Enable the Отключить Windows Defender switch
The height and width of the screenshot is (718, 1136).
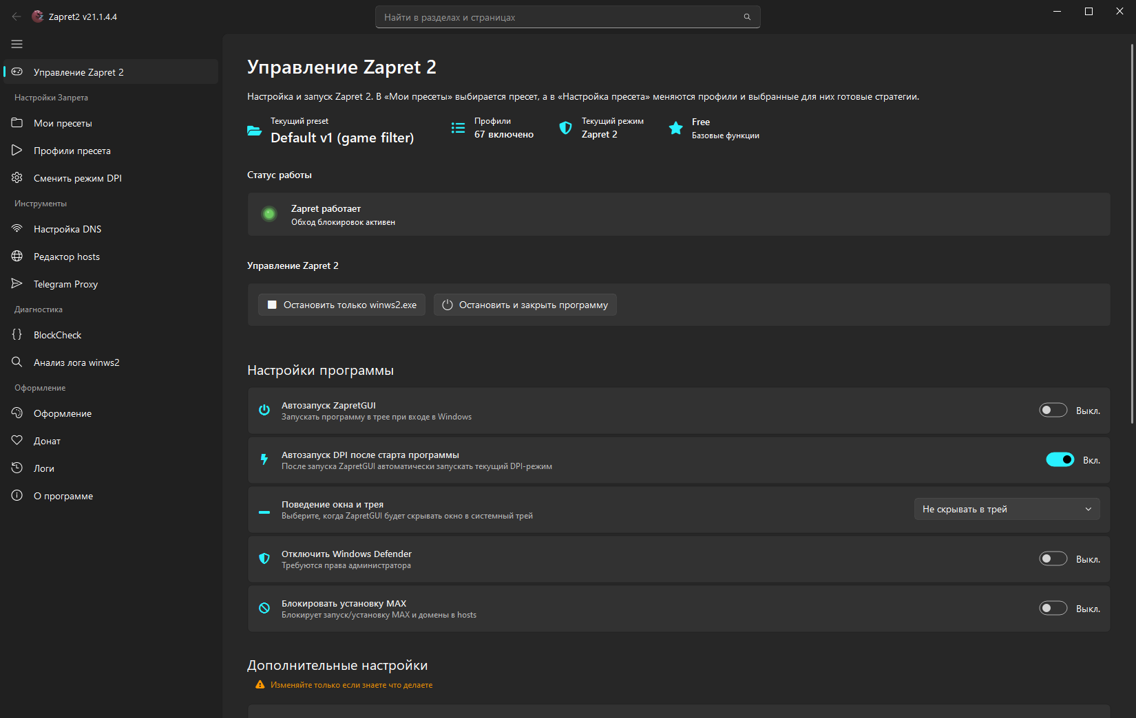pos(1053,558)
